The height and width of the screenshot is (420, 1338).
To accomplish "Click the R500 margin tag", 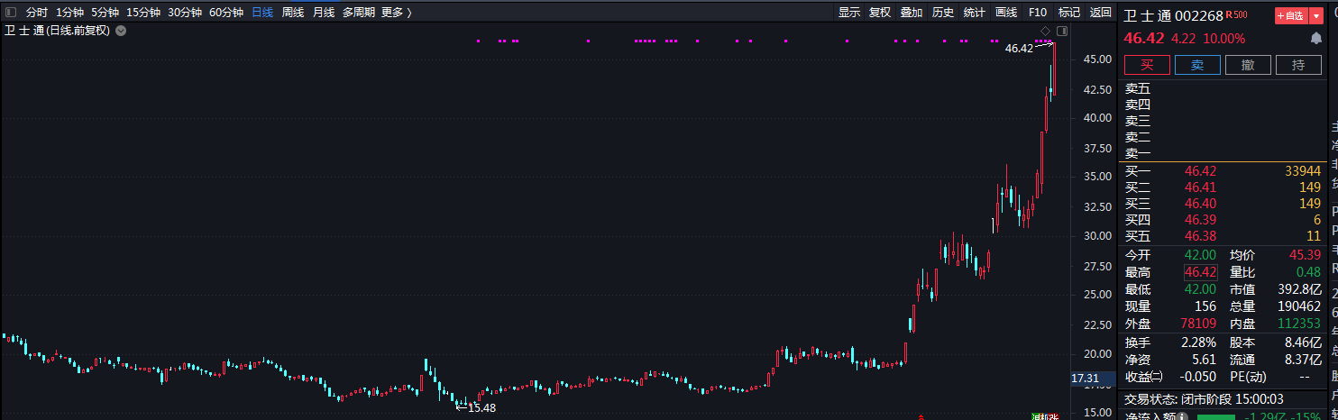I will pyautogui.click(x=1236, y=14).
